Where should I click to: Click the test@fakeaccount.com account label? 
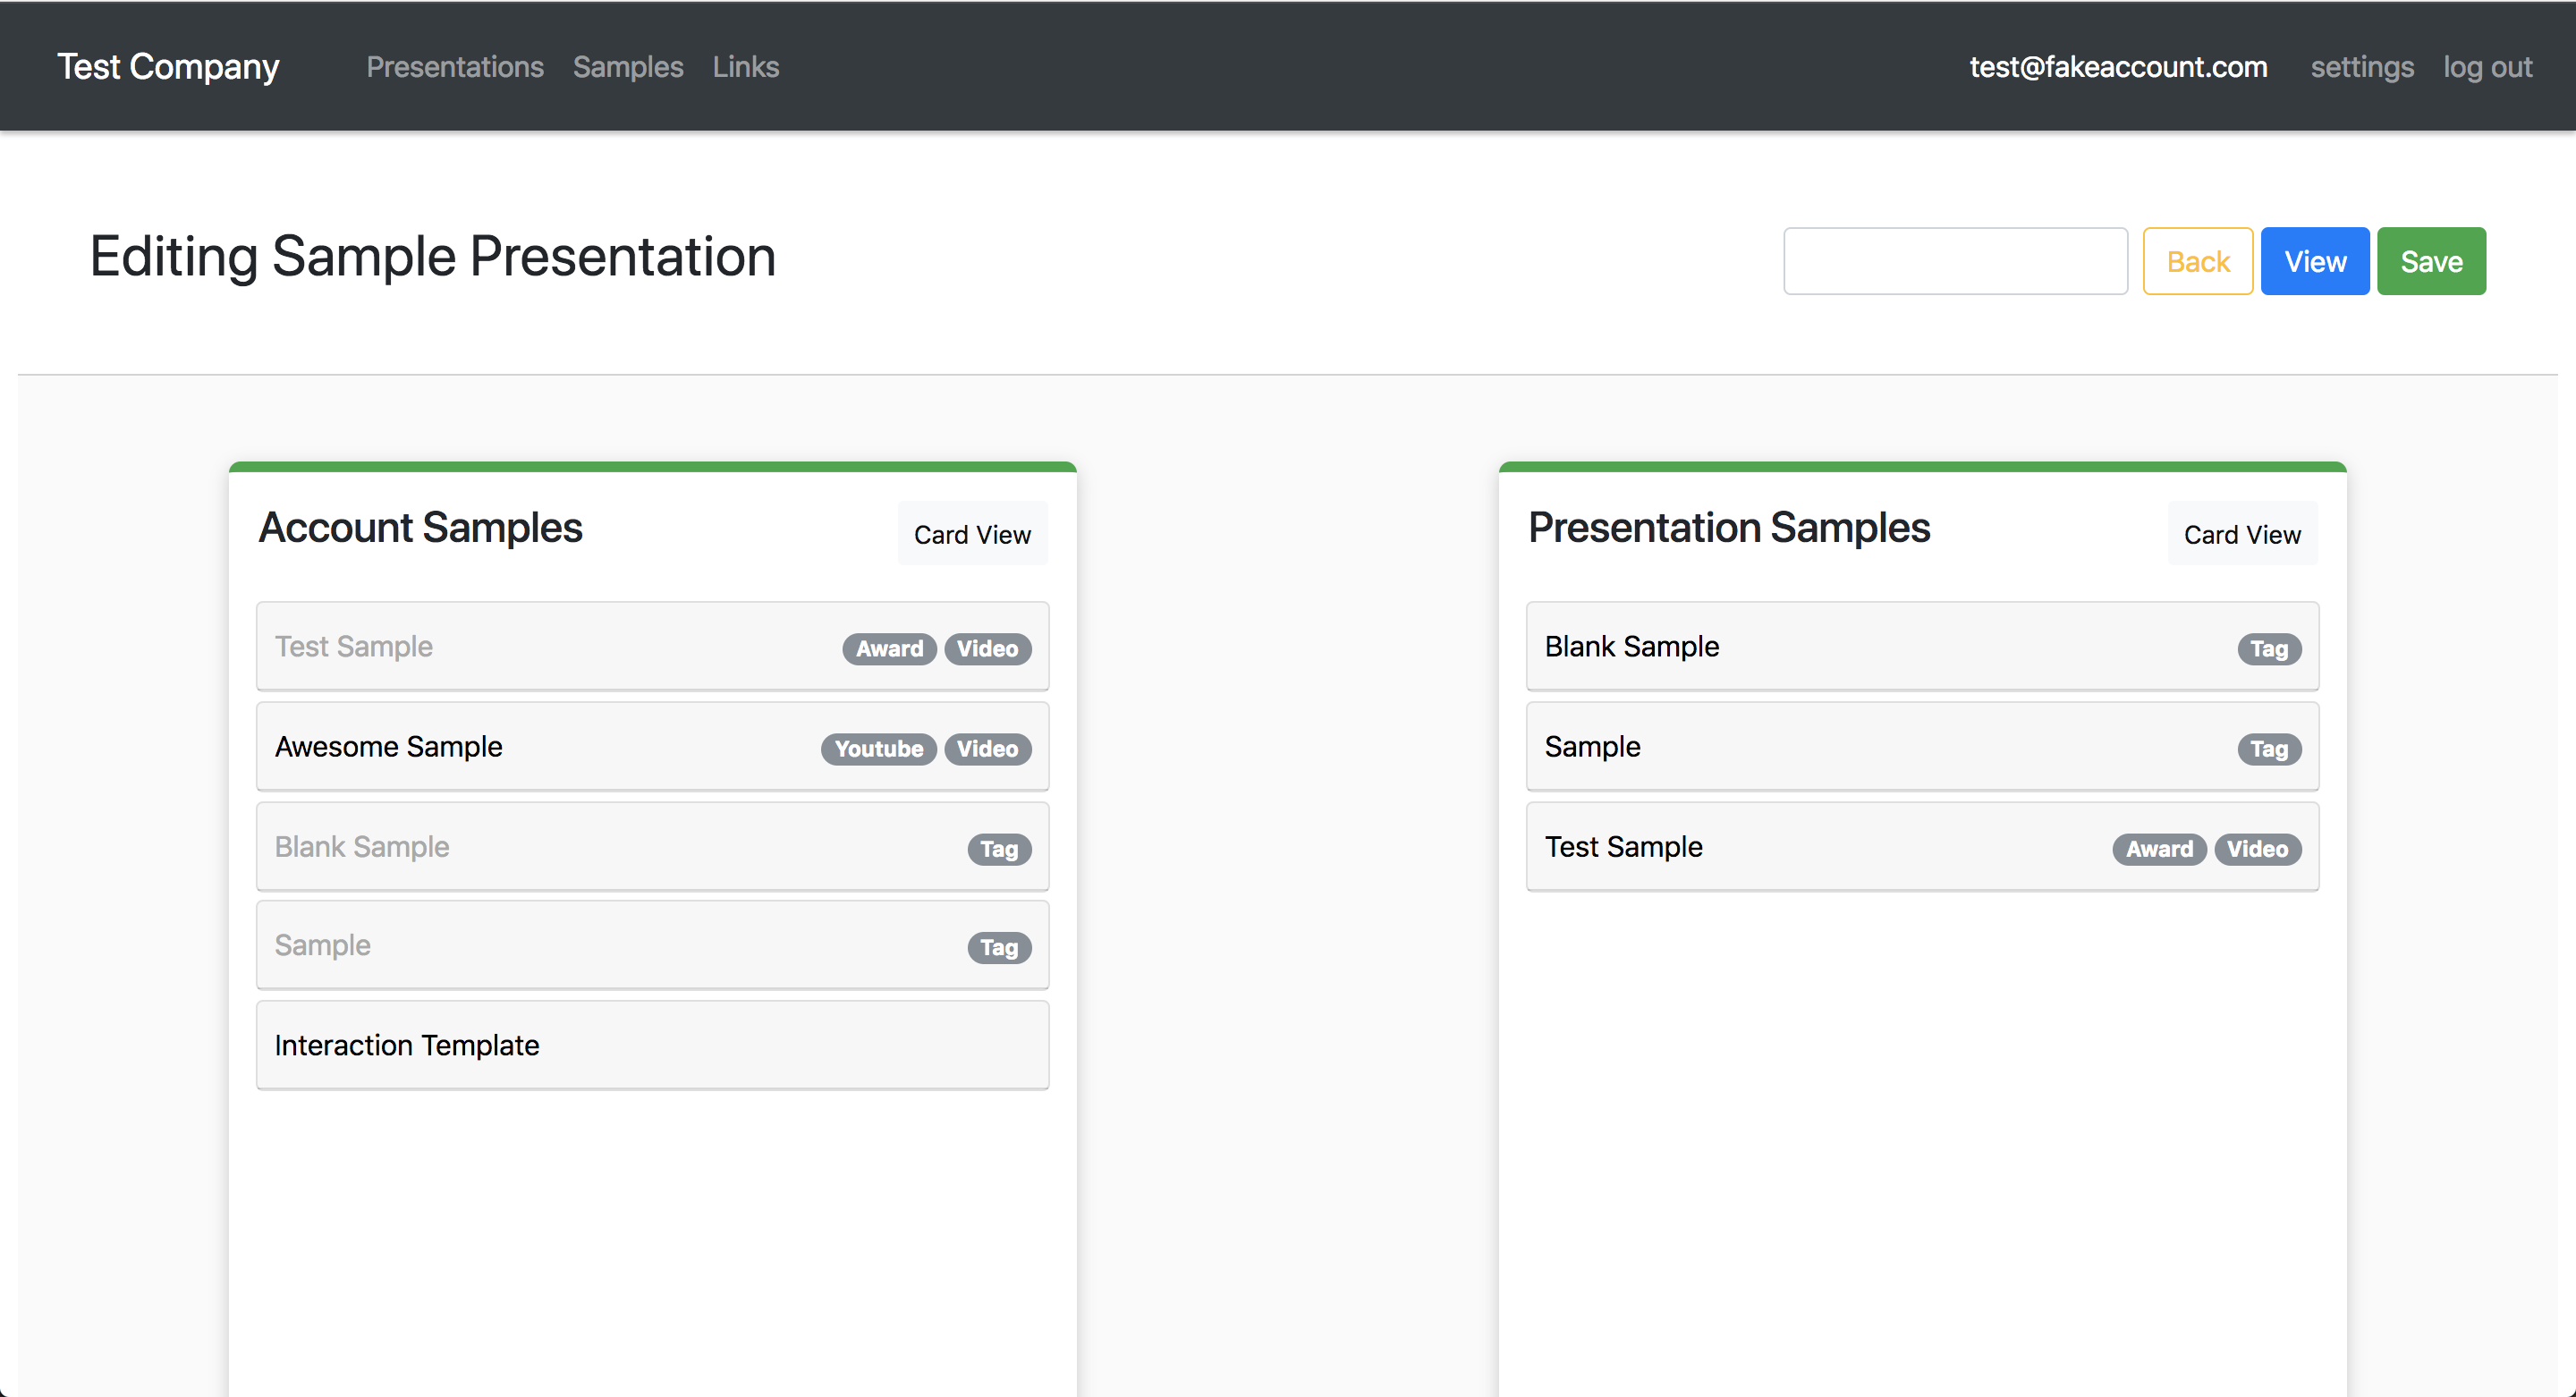tap(2117, 67)
